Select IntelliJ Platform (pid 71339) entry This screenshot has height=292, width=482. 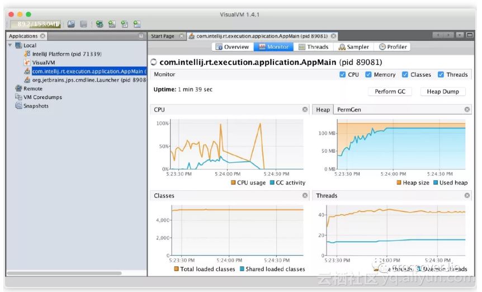(x=67, y=54)
